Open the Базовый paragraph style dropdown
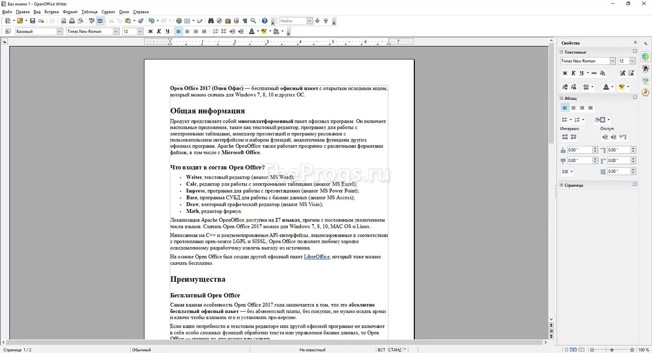The width and height of the screenshot is (652, 353). click(x=60, y=31)
